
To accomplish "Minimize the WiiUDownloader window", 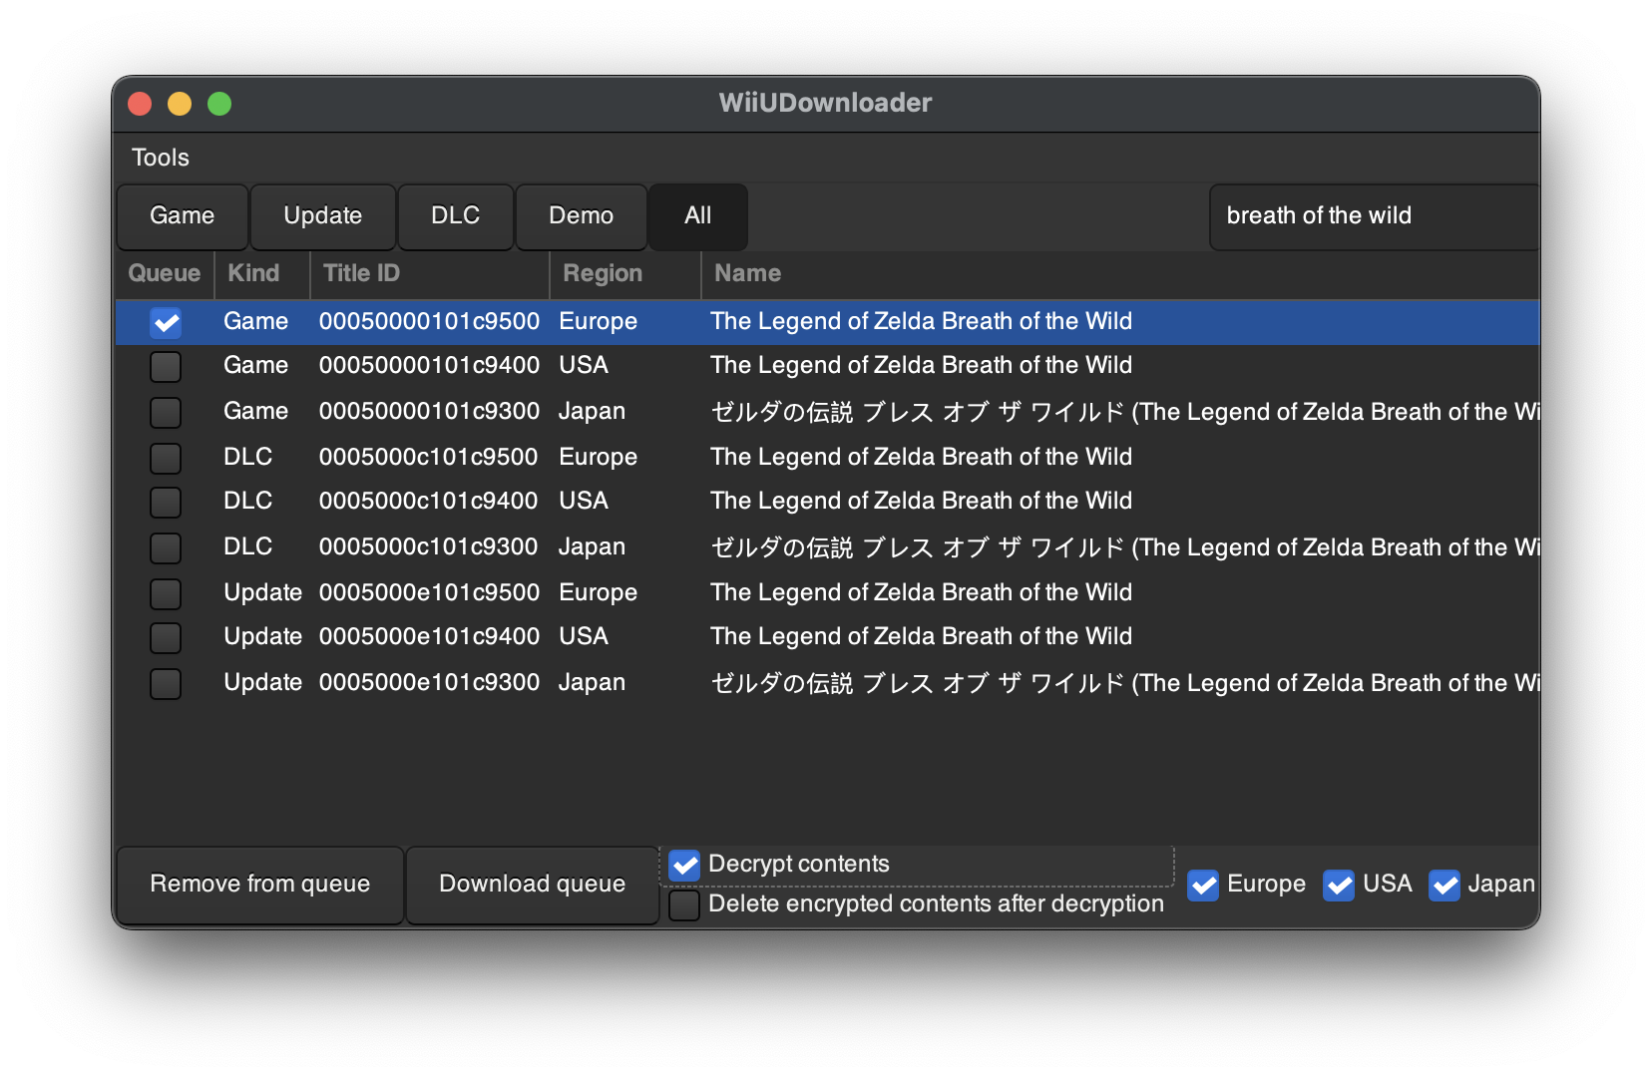I will pyautogui.click(x=180, y=104).
